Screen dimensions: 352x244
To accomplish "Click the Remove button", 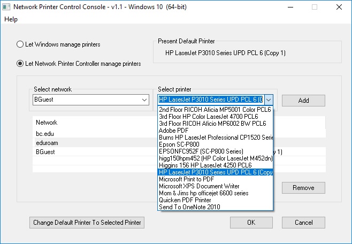I will [303, 188].
